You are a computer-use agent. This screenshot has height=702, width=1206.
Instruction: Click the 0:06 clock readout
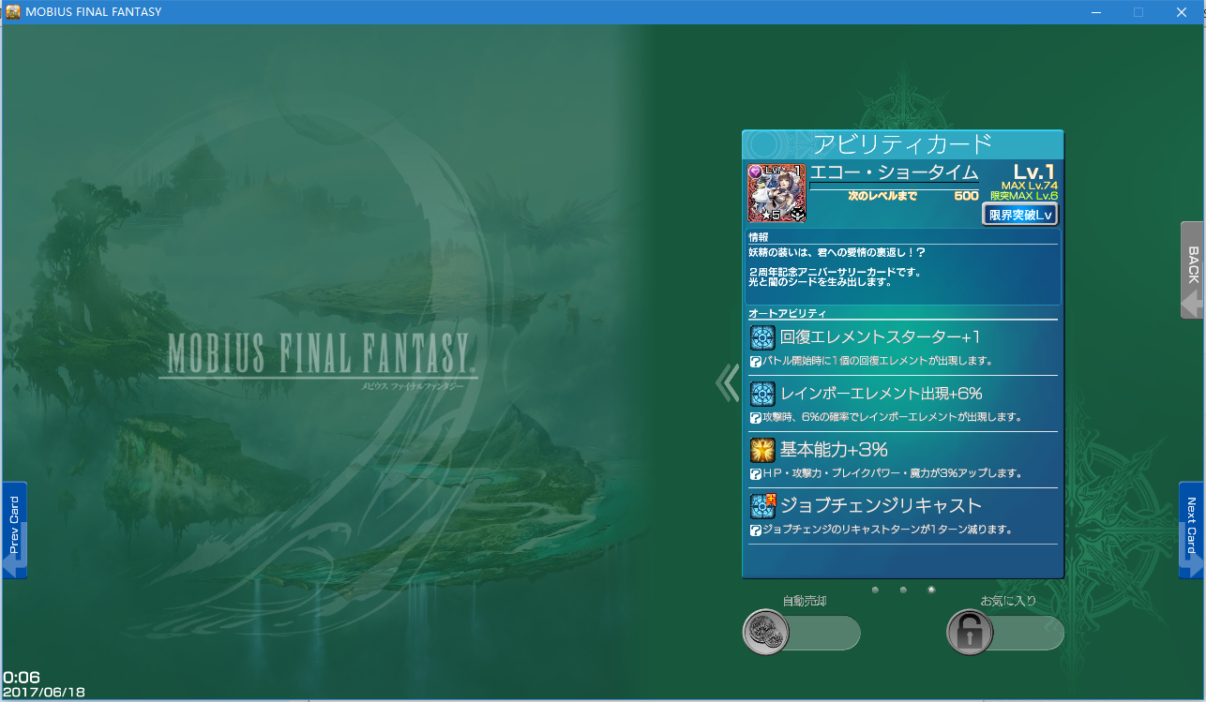pyautogui.click(x=22, y=678)
